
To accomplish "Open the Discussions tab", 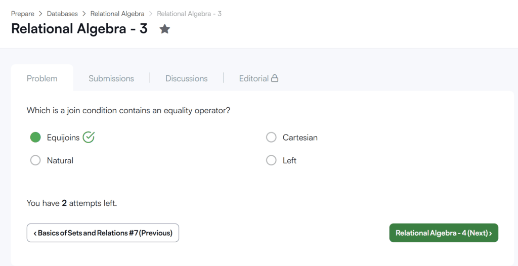I will point(186,78).
